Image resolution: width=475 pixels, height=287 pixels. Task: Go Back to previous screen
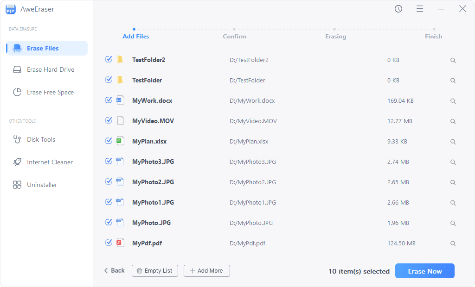tap(115, 270)
